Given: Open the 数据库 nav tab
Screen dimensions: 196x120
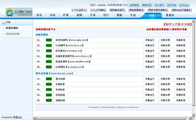Looking at the screenshot, I should [x=170, y=15].
